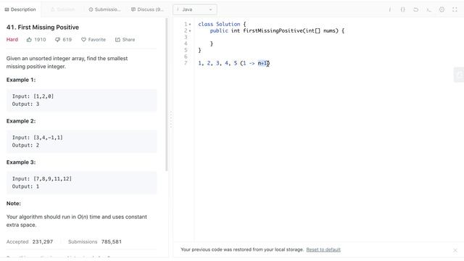
Task: Dismiss the restored-code notification
Action: coord(455,250)
